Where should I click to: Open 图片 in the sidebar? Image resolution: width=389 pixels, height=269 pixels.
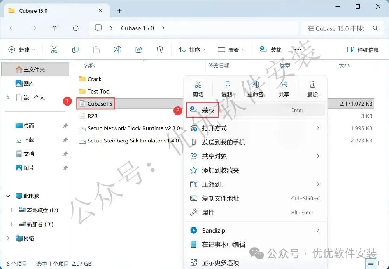pyautogui.click(x=25, y=168)
